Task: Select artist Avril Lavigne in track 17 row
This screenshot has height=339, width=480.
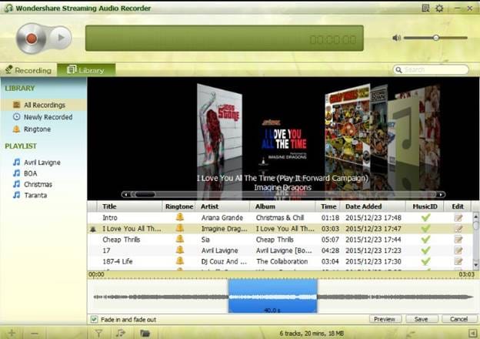Action: tap(219, 250)
